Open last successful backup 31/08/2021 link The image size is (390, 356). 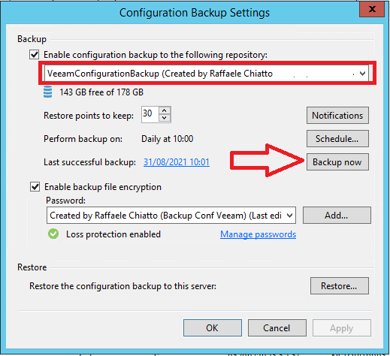coord(177,162)
